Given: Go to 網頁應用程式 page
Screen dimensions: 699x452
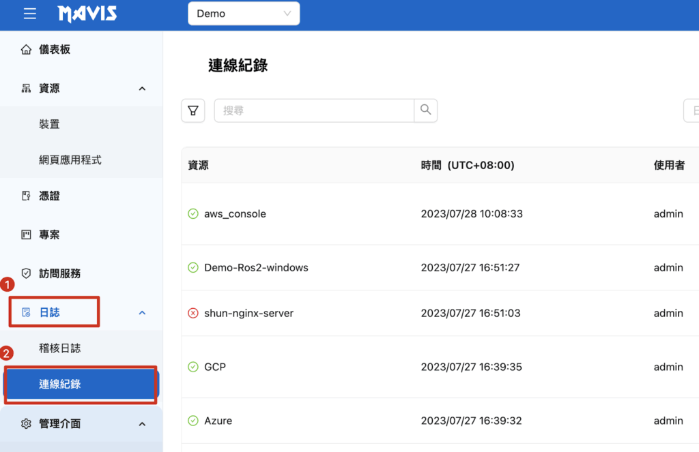Looking at the screenshot, I should pos(70,160).
